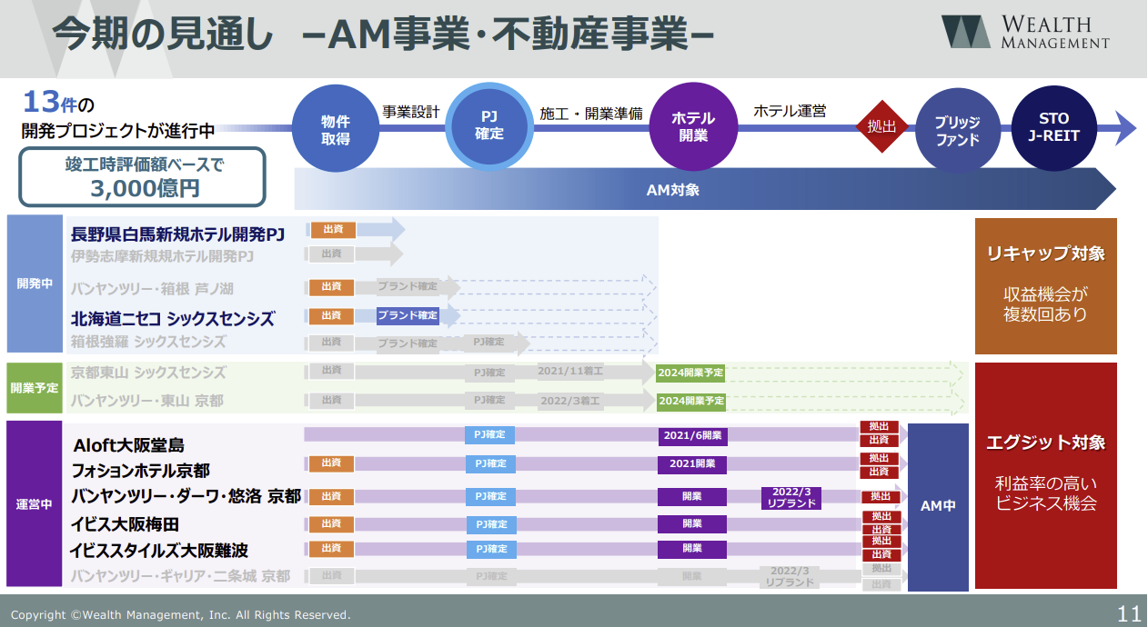The width and height of the screenshot is (1148, 627).
Task: Click PJ確定 badge in Aloft大阪堂島 row
Action: [x=490, y=435]
